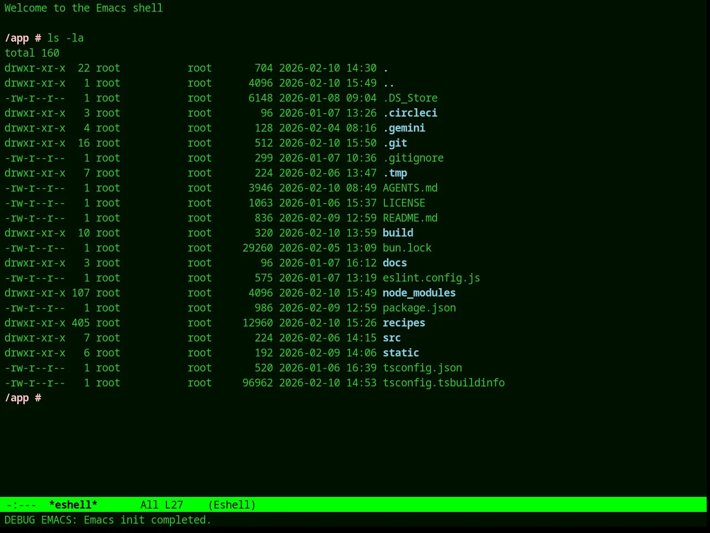
Task: Click the .gitignore file name
Action: tap(413, 158)
